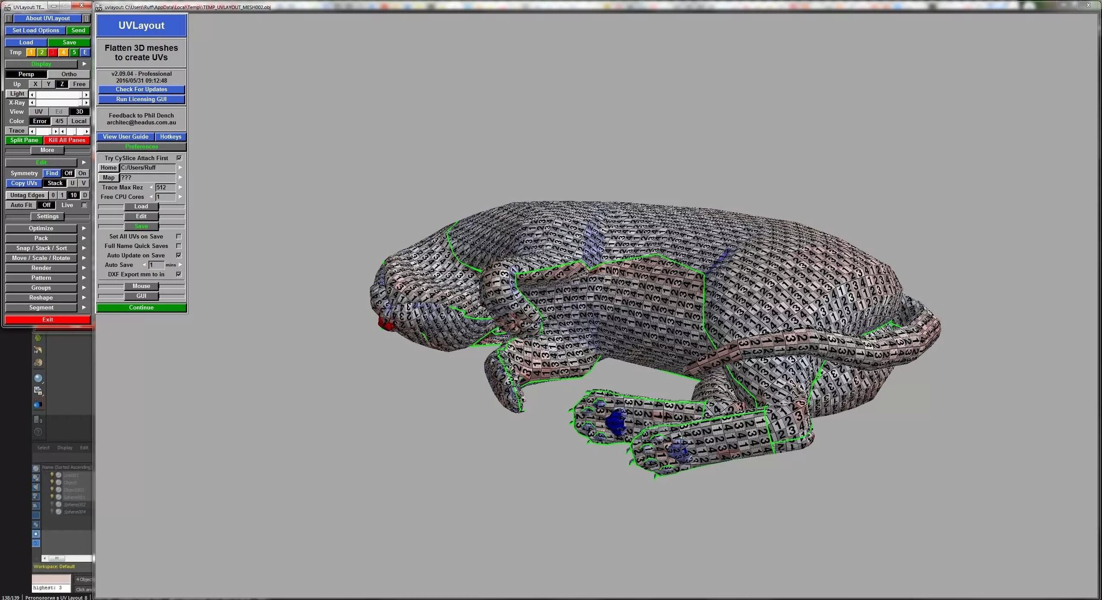Click Check For Updates button
The height and width of the screenshot is (600, 1102).
141,90
